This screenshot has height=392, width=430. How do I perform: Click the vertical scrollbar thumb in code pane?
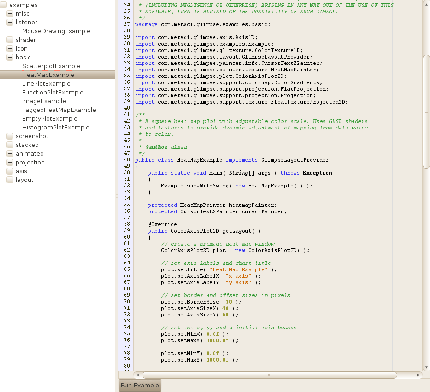pos(426,111)
